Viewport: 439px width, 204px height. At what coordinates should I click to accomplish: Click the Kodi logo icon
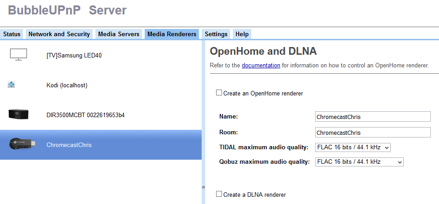click(12, 85)
